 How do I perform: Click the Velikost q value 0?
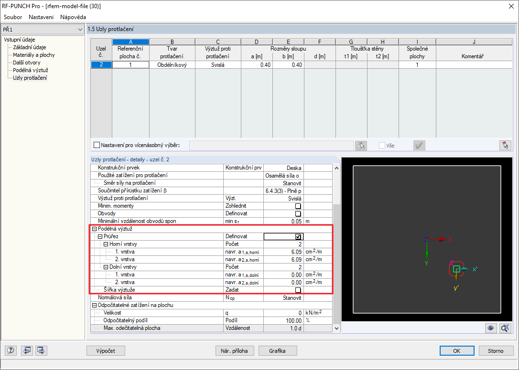283,313
